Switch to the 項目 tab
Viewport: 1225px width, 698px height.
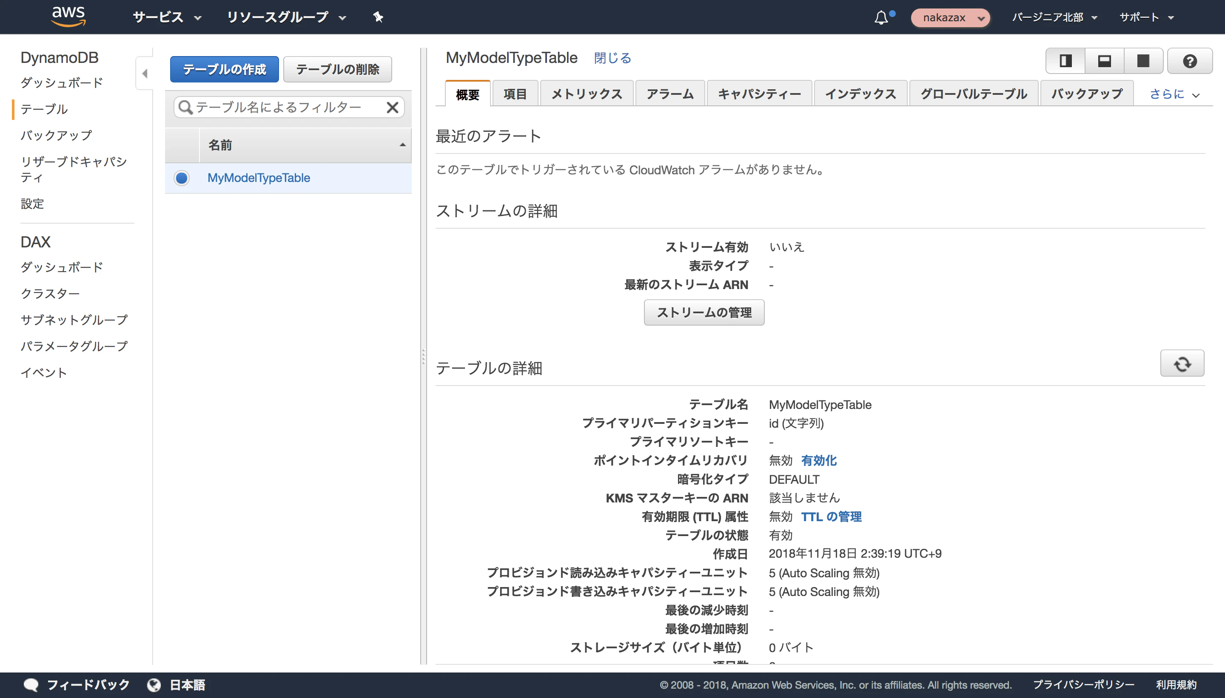click(515, 94)
